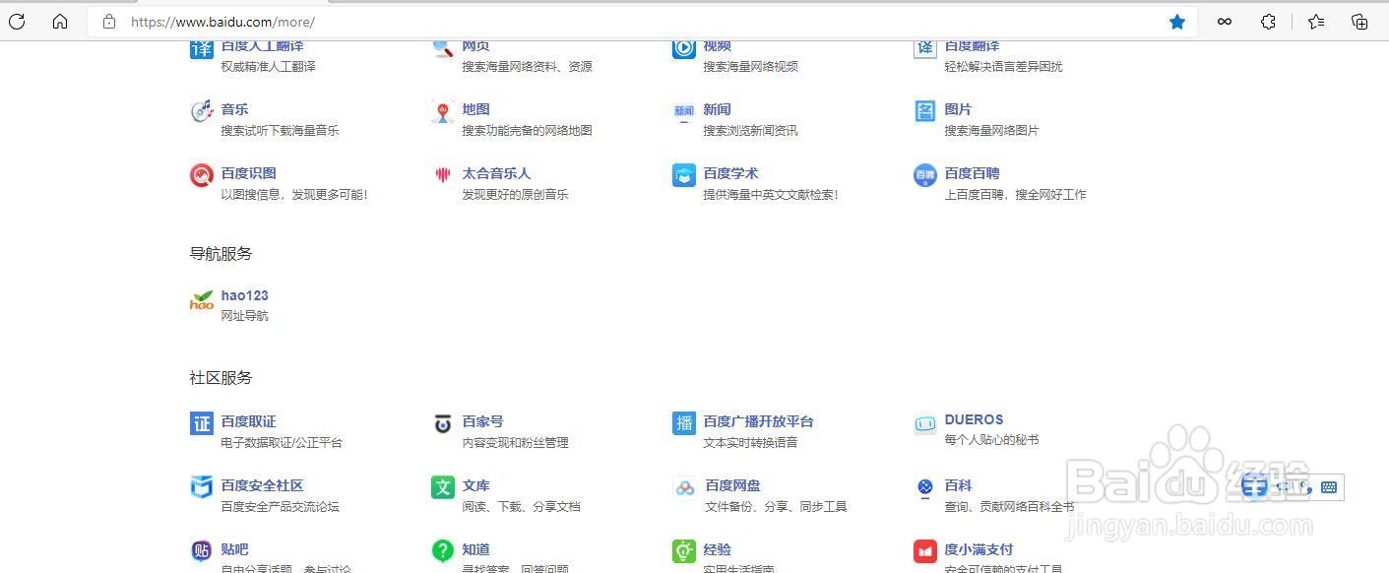The width and height of the screenshot is (1389, 573).
Task: Click the green 文库 icon
Action: [443, 487]
